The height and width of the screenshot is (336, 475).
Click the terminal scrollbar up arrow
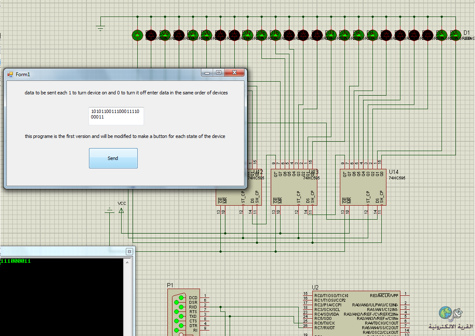pyautogui.click(x=127, y=262)
